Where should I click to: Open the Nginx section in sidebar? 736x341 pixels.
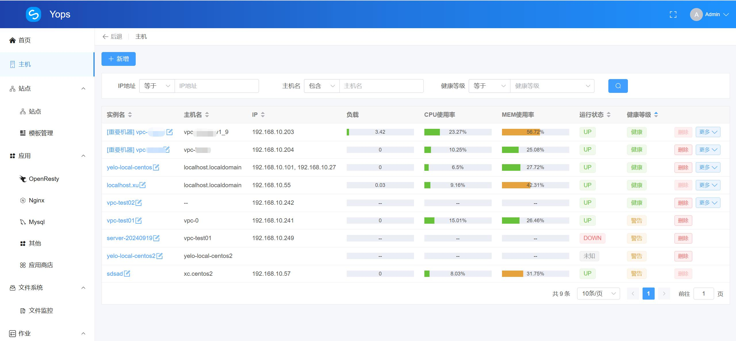pos(37,200)
